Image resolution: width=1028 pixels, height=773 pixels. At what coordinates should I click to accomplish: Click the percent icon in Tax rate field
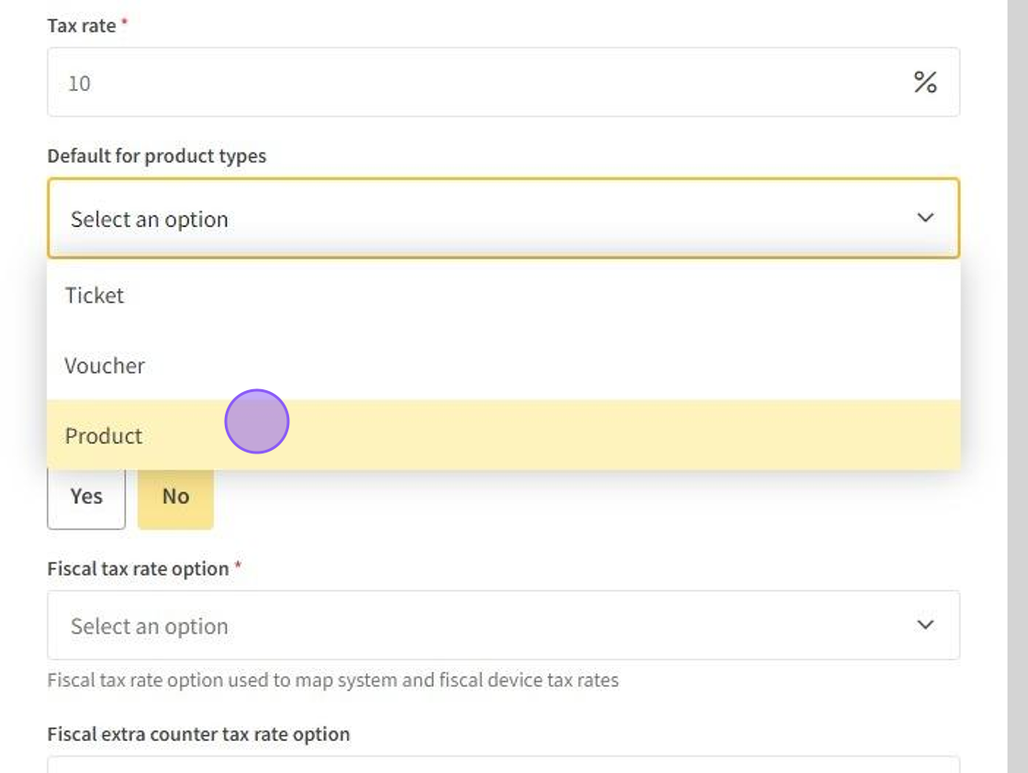pyautogui.click(x=924, y=83)
